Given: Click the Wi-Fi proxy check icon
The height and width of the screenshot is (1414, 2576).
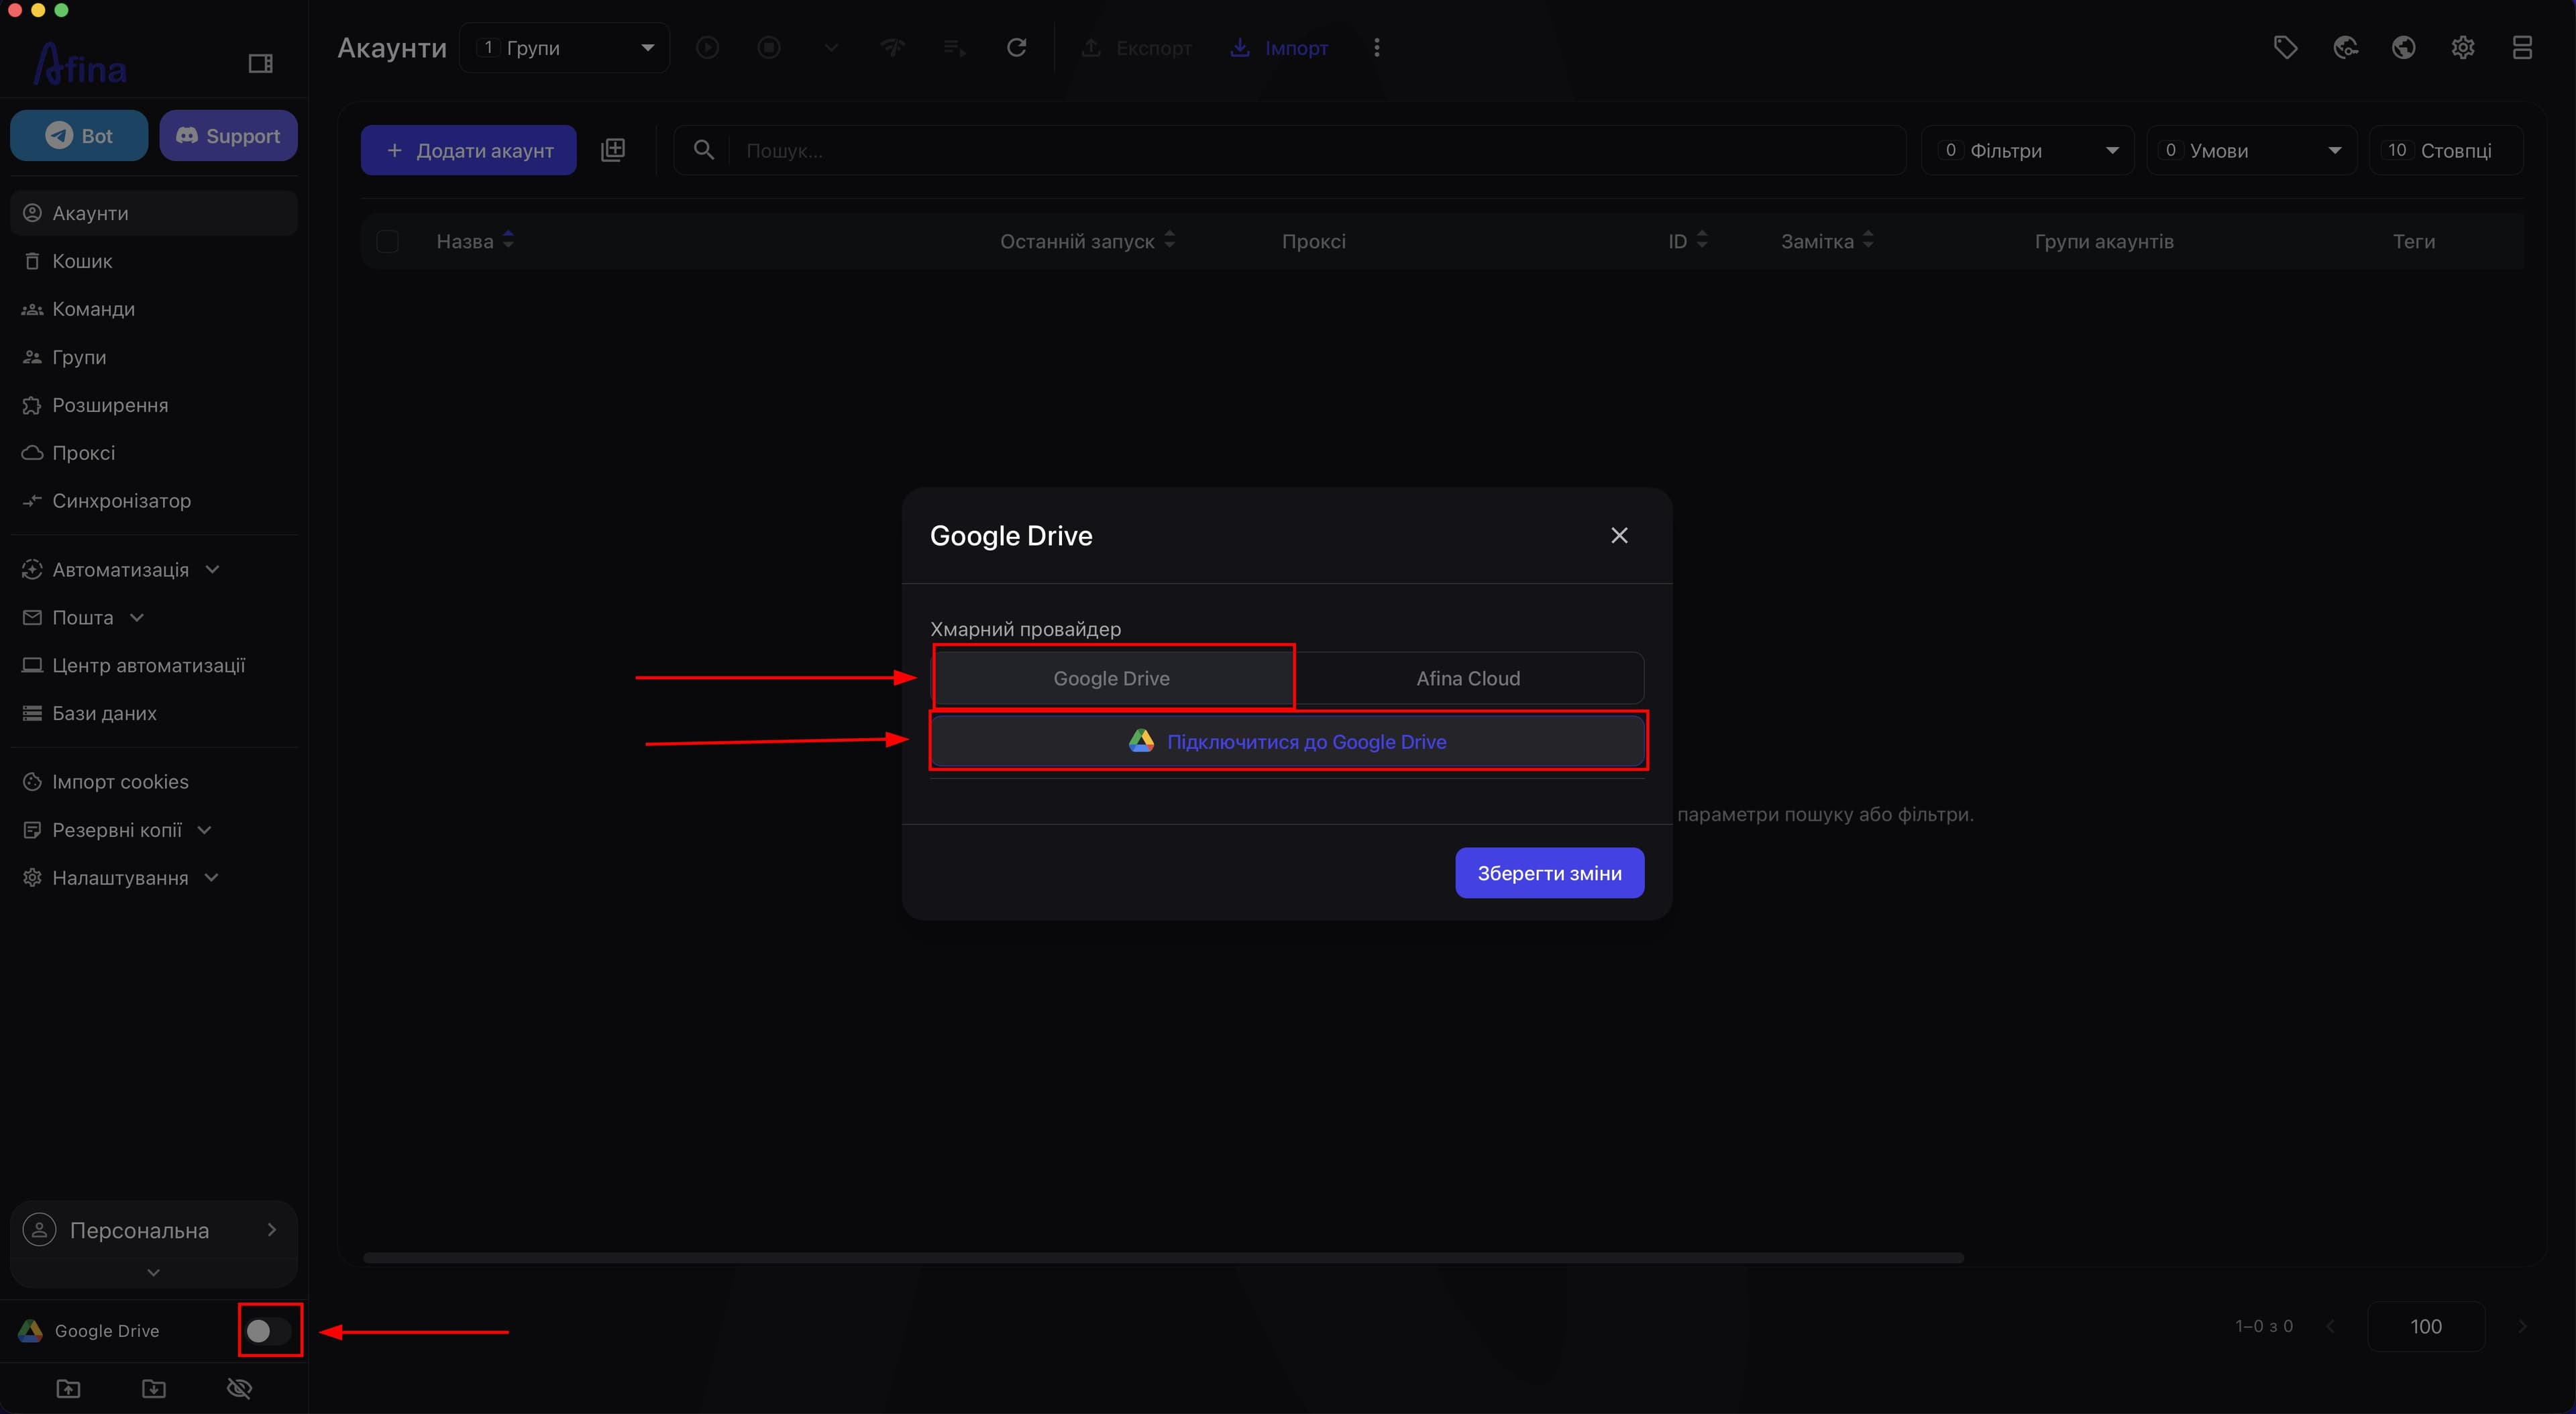Looking at the screenshot, I should 892,47.
